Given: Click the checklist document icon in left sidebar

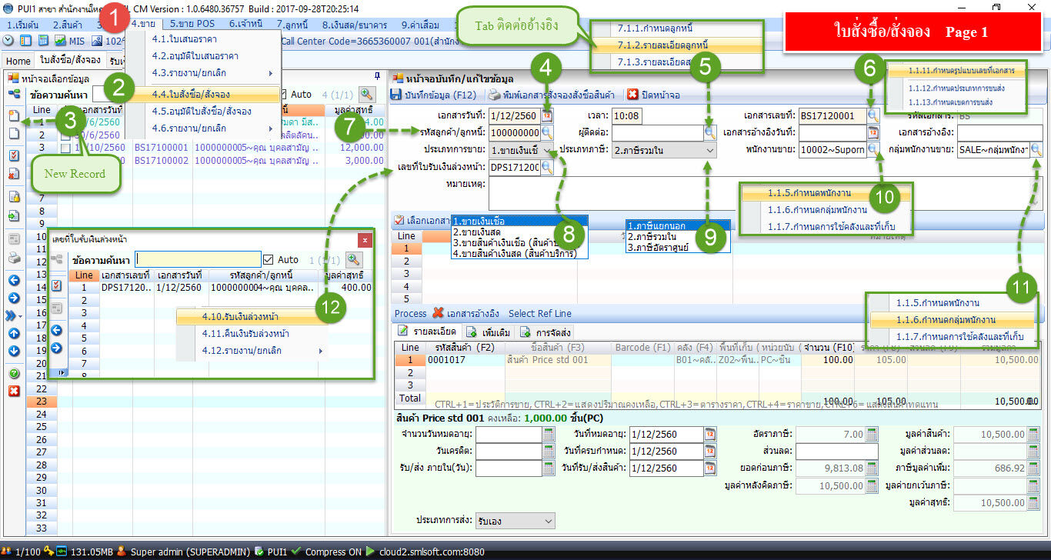Looking at the screenshot, I should 13,155.
